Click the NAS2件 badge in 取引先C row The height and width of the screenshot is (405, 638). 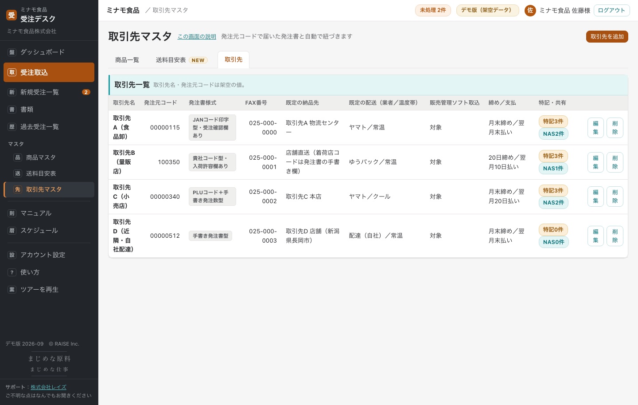tap(553, 203)
